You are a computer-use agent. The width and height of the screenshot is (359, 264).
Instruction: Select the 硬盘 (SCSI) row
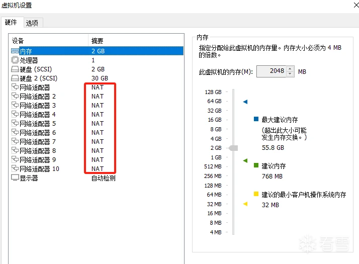pos(97,69)
